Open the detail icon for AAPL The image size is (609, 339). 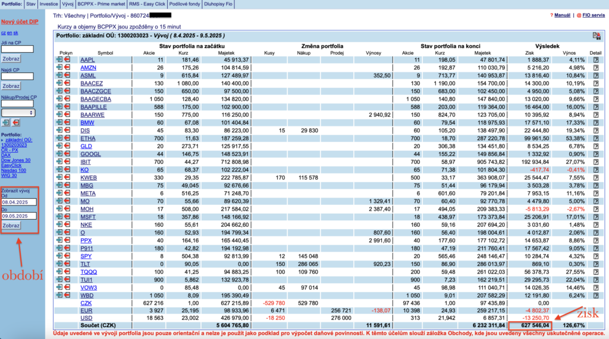596,60
